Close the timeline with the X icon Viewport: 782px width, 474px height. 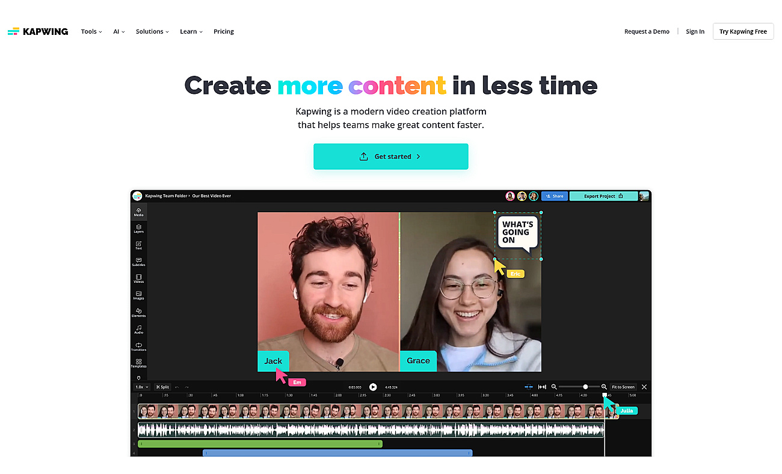(644, 387)
